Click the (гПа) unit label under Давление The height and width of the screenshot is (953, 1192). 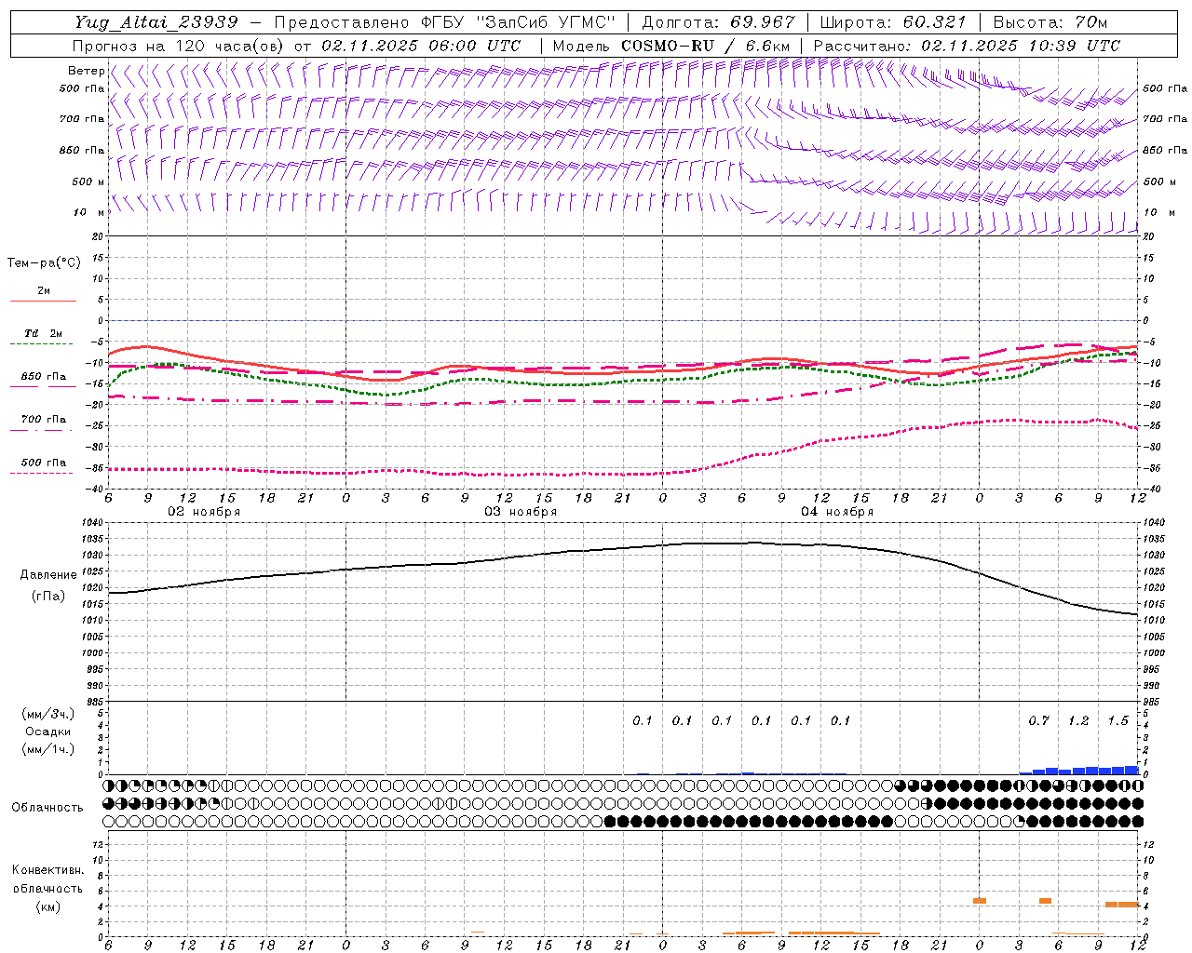coord(48,597)
